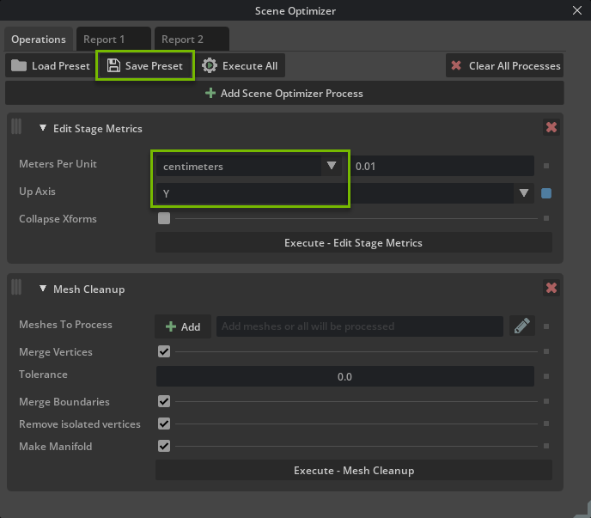Remove Edit Stage Metrics process via red X
591x518 pixels.
pyautogui.click(x=551, y=127)
